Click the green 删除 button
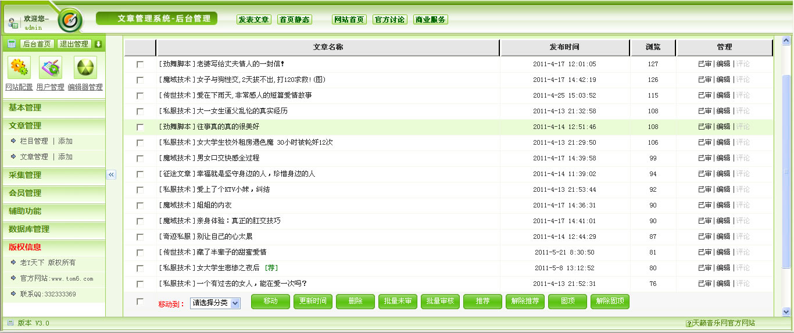The width and height of the screenshot is (794, 333). click(355, 301)
